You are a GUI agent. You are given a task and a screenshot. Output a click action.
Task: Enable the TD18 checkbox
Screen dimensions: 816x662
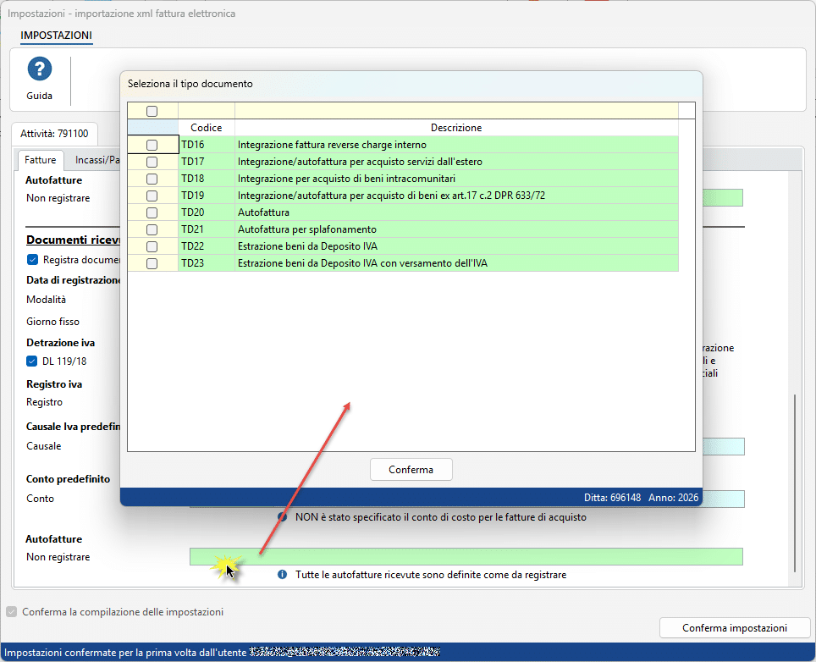click(152, 179)
